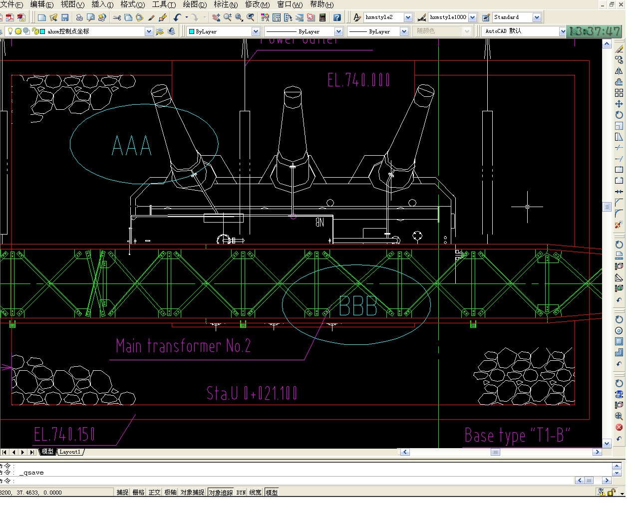This screenshot has height=511, width=639.
Task: Open the 编辑(E) menu
Action: pos(42,4)
